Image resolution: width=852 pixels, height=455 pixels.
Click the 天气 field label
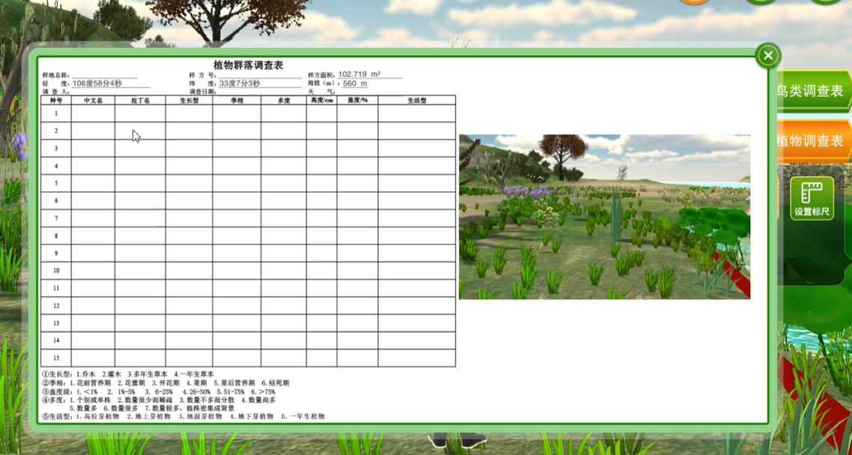pos(321,92)
